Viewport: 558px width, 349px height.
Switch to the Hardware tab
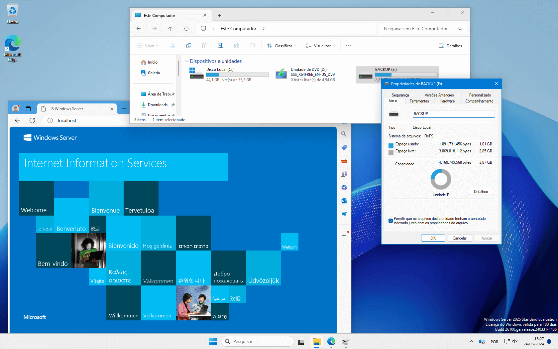point(447,101)
